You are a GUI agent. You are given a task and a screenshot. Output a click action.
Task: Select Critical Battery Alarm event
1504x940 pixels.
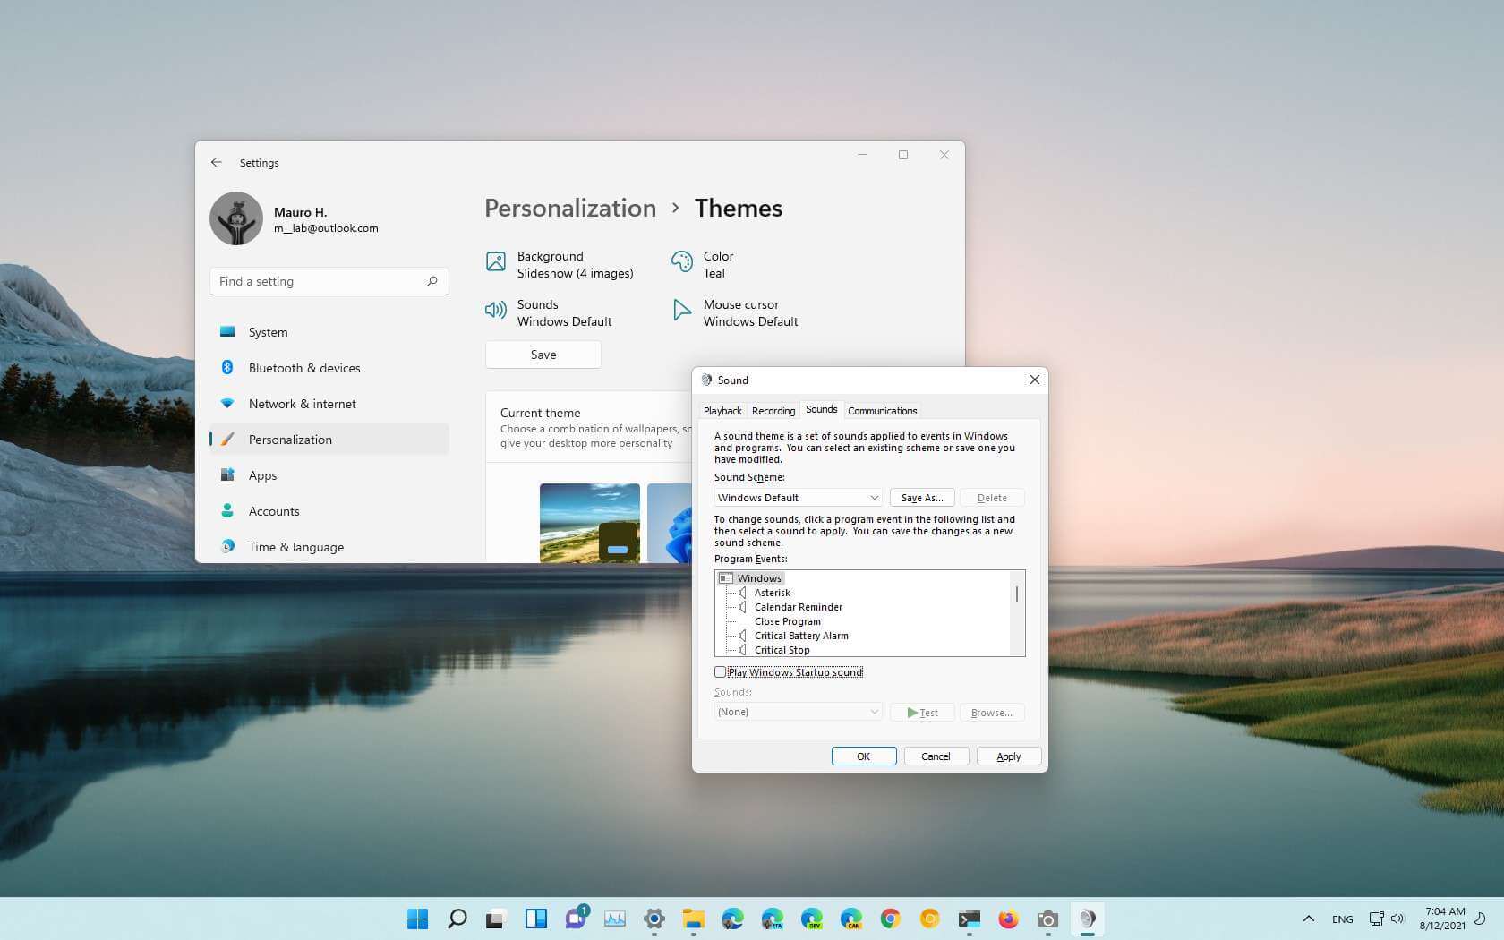point(801,636)
